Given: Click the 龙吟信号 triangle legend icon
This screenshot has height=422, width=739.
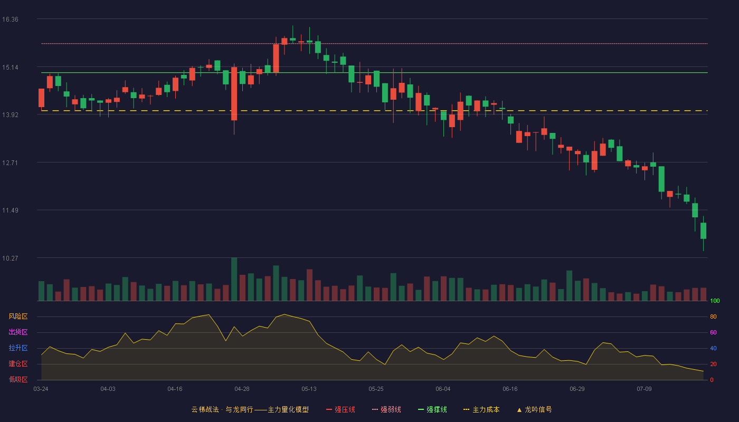Looking at the screenshot, I should [x=519, y=410].
